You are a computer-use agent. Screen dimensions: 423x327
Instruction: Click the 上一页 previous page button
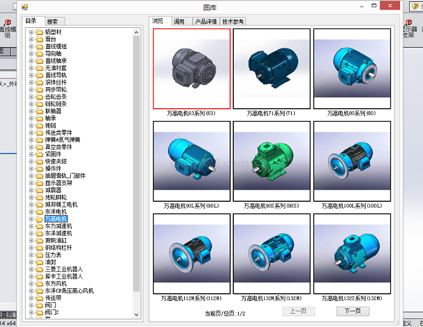point(299,311)
